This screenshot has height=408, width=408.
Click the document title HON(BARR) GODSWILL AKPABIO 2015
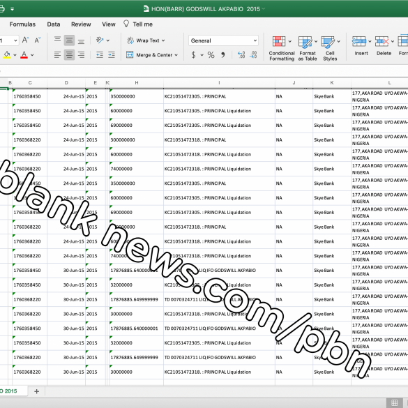click(206, 9)
